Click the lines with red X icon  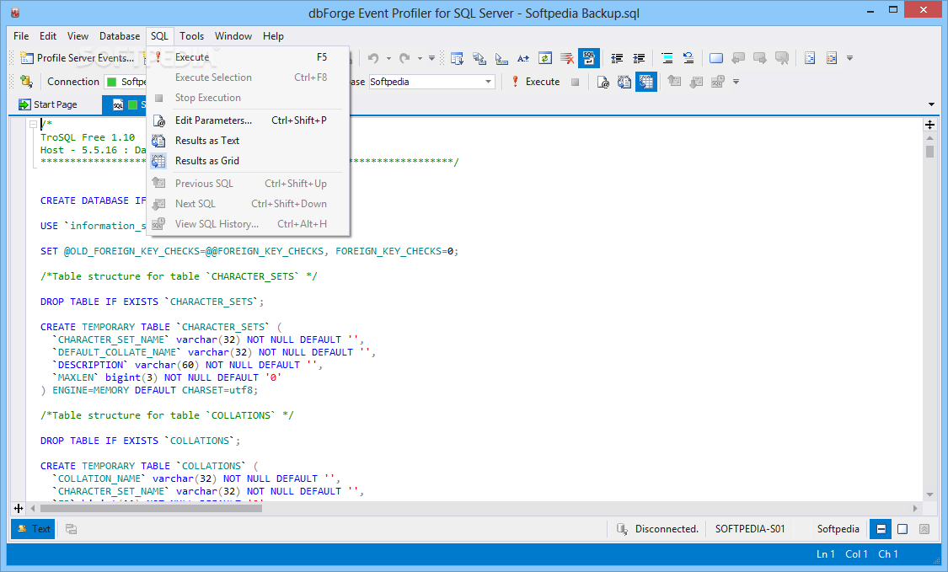click(566, 58)
